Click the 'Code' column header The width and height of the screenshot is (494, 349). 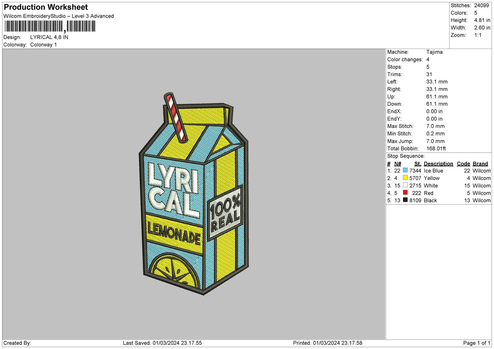pyautogui.click(x=464, y=163)
